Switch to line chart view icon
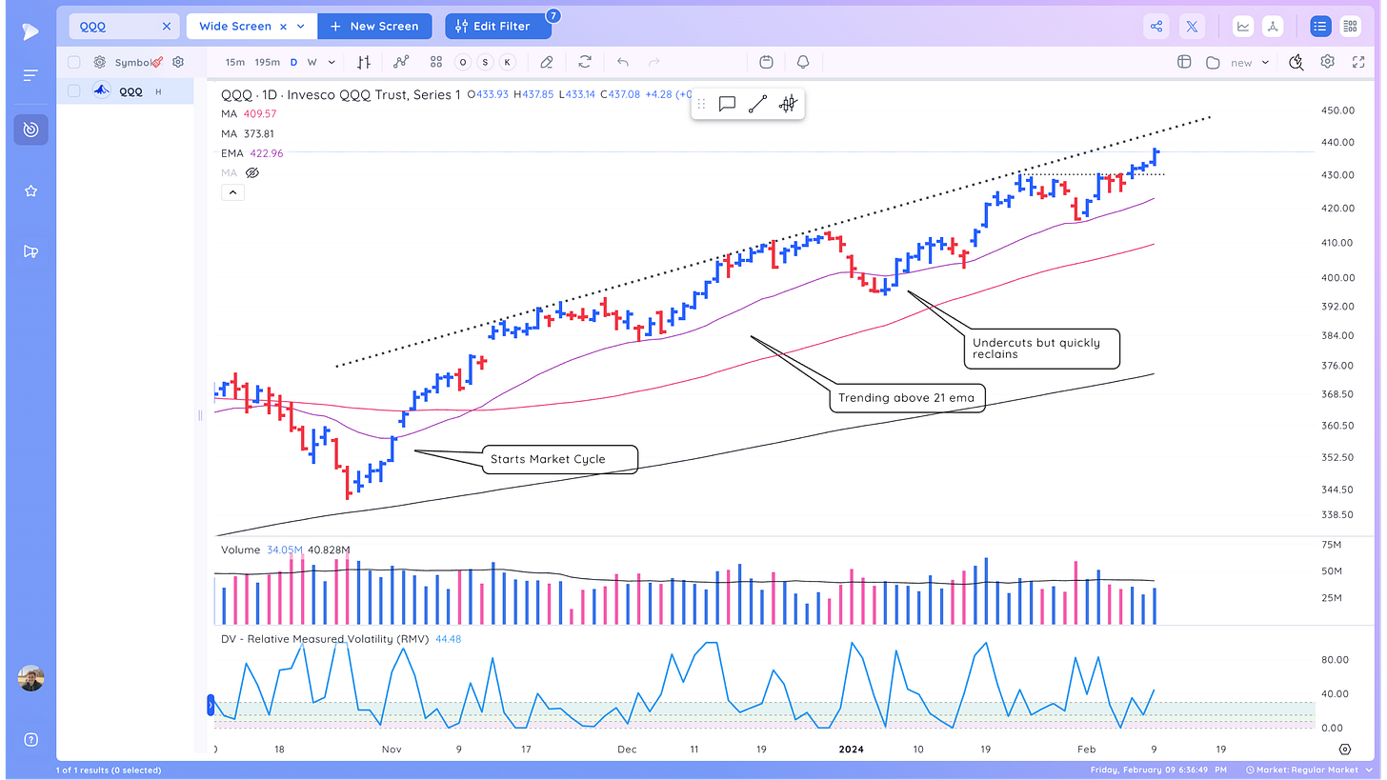 [1243, 27]
